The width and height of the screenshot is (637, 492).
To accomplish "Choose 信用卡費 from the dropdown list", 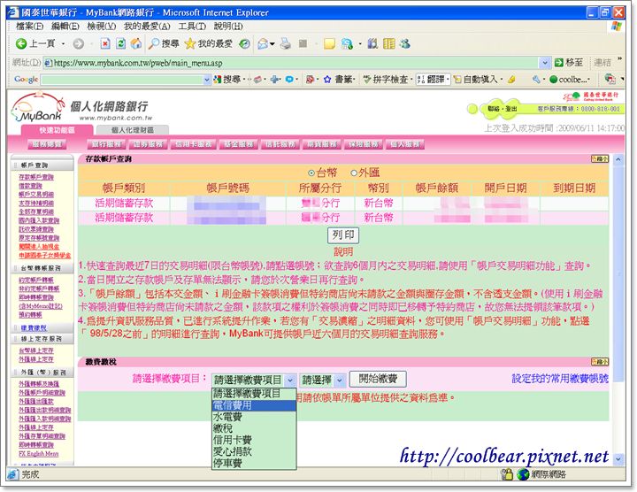I will [254, 440].
